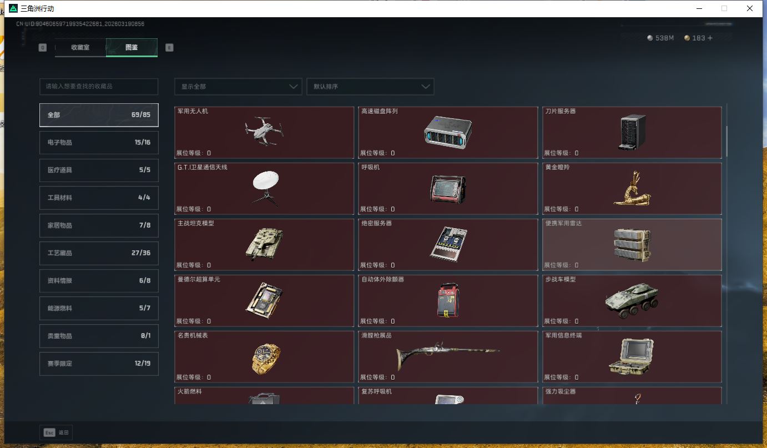Expand the 默认排序 sorting dropdown

370,87
